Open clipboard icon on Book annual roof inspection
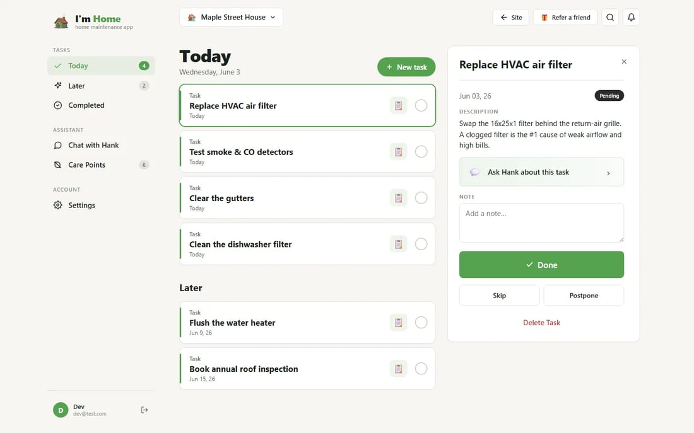694x433 pixels. (x=398, y=369)
